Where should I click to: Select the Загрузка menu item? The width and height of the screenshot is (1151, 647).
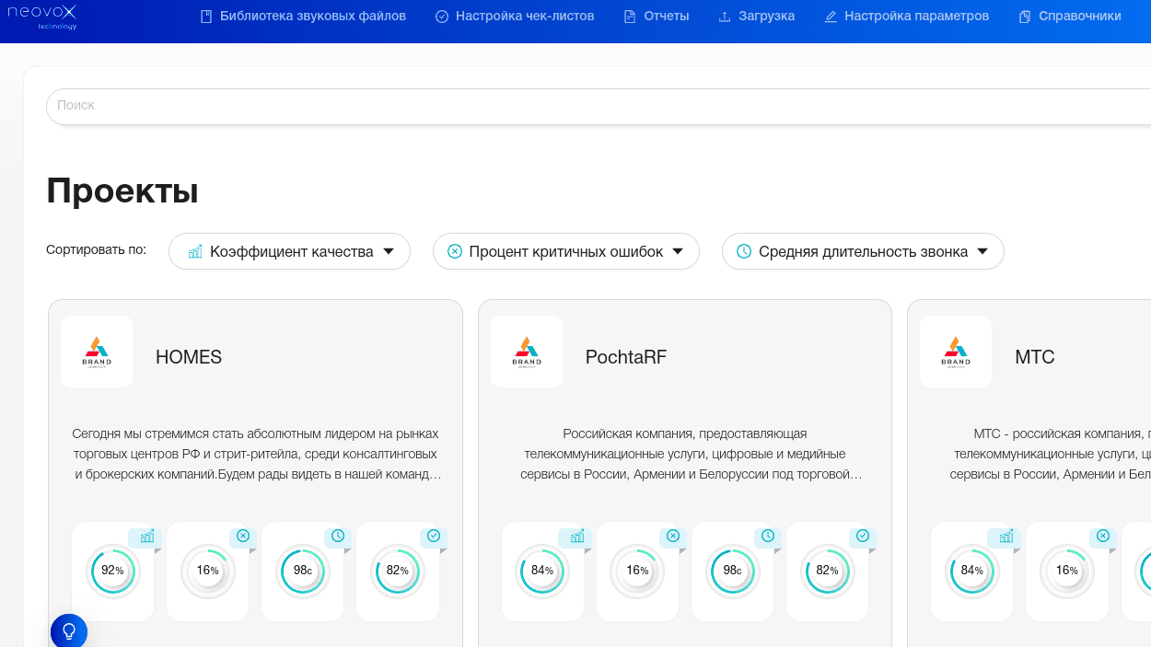(756, 17)
